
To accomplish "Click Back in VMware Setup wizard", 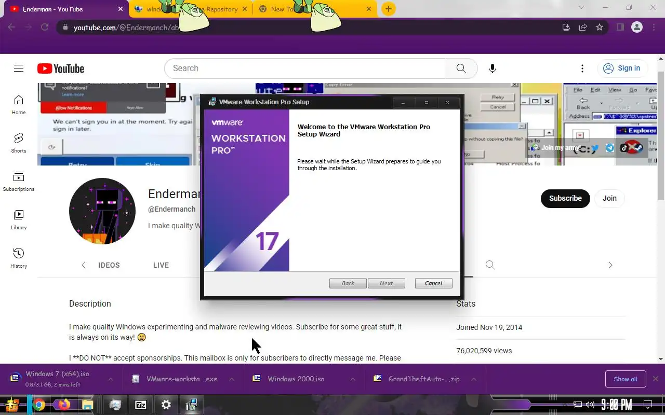I will pos(348,283).
